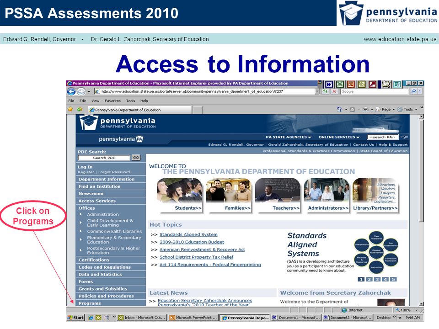Image resolution: width=439 pixels, height=329 pixels.
Task: Open Microsoft Excel from the Office shortcut bar
Action: tap(340, 84)
